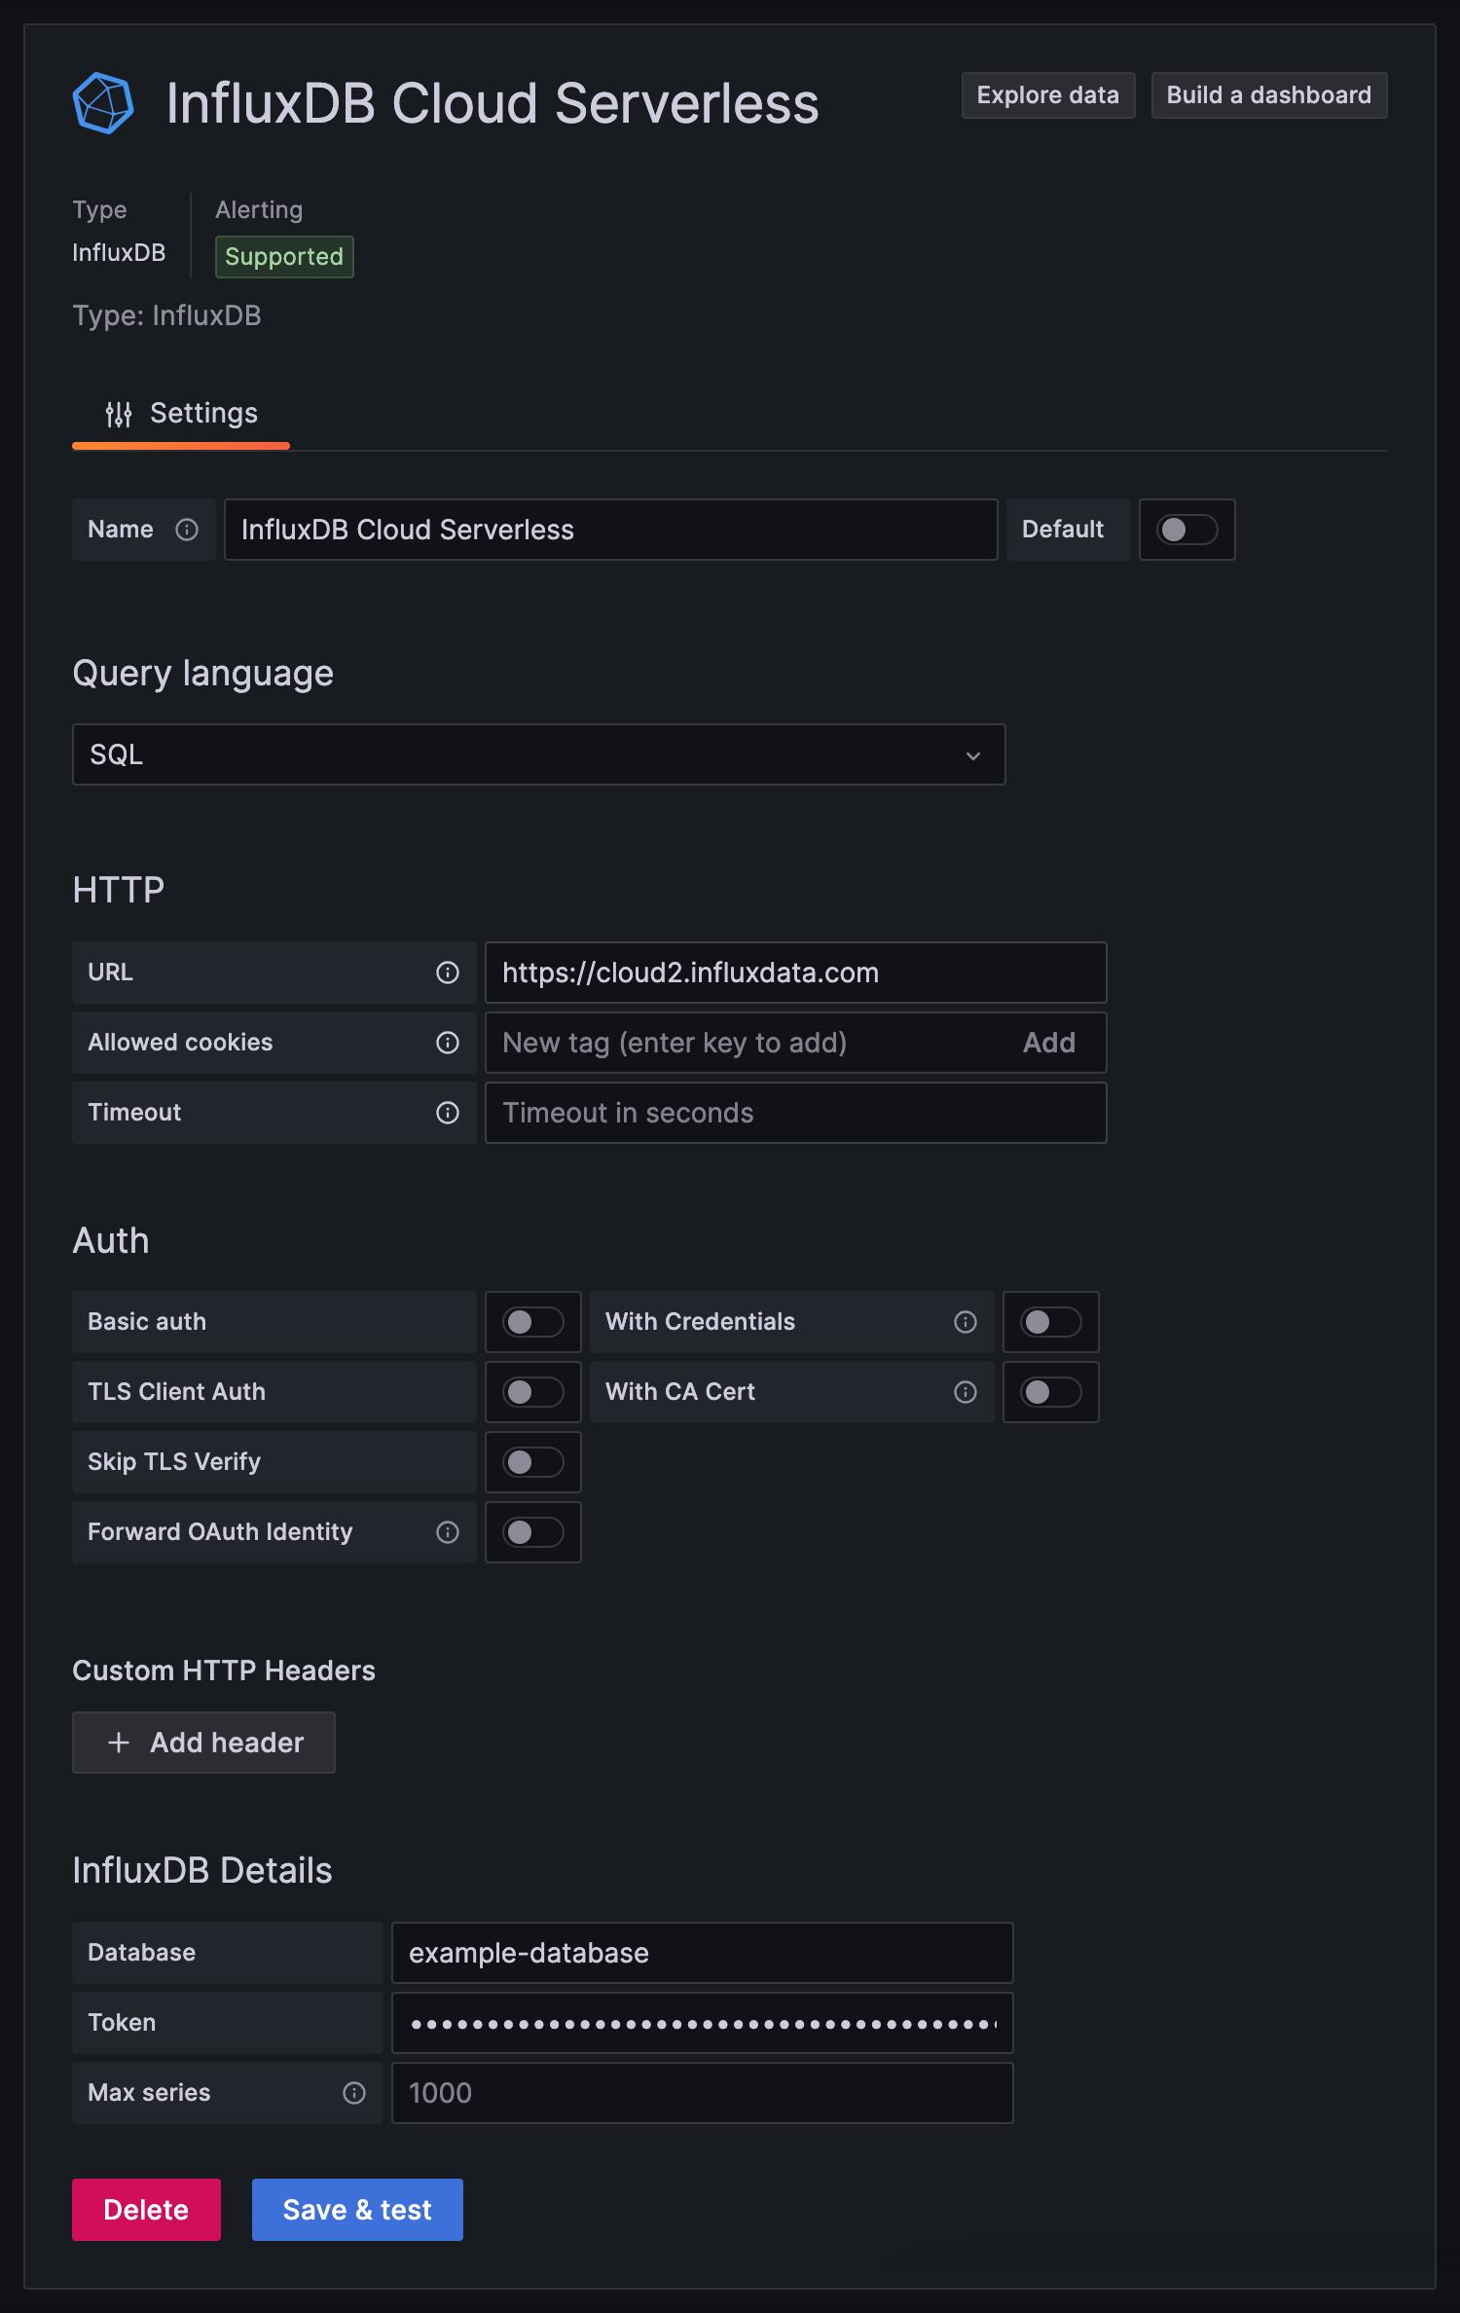Toggle the Default data source switch

pyautogui.click(x=1186, y=530)
